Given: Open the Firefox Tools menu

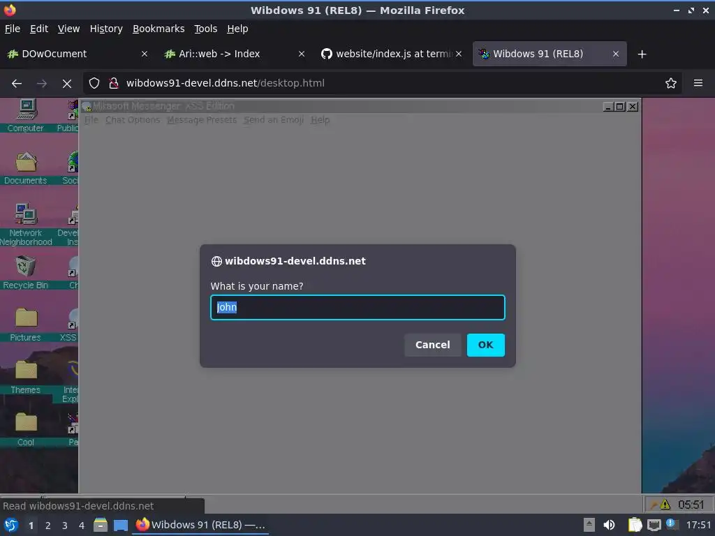Looking at the screenshot, I should 206,29.
